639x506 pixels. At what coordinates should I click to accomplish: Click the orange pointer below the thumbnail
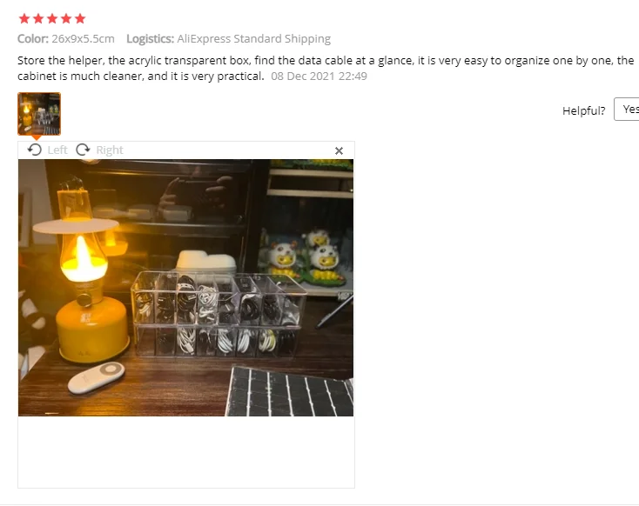coord(37,137)
